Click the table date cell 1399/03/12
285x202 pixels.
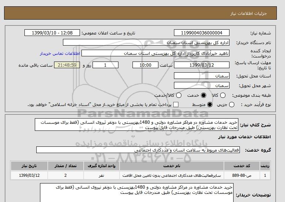click(x=29, y=175)
